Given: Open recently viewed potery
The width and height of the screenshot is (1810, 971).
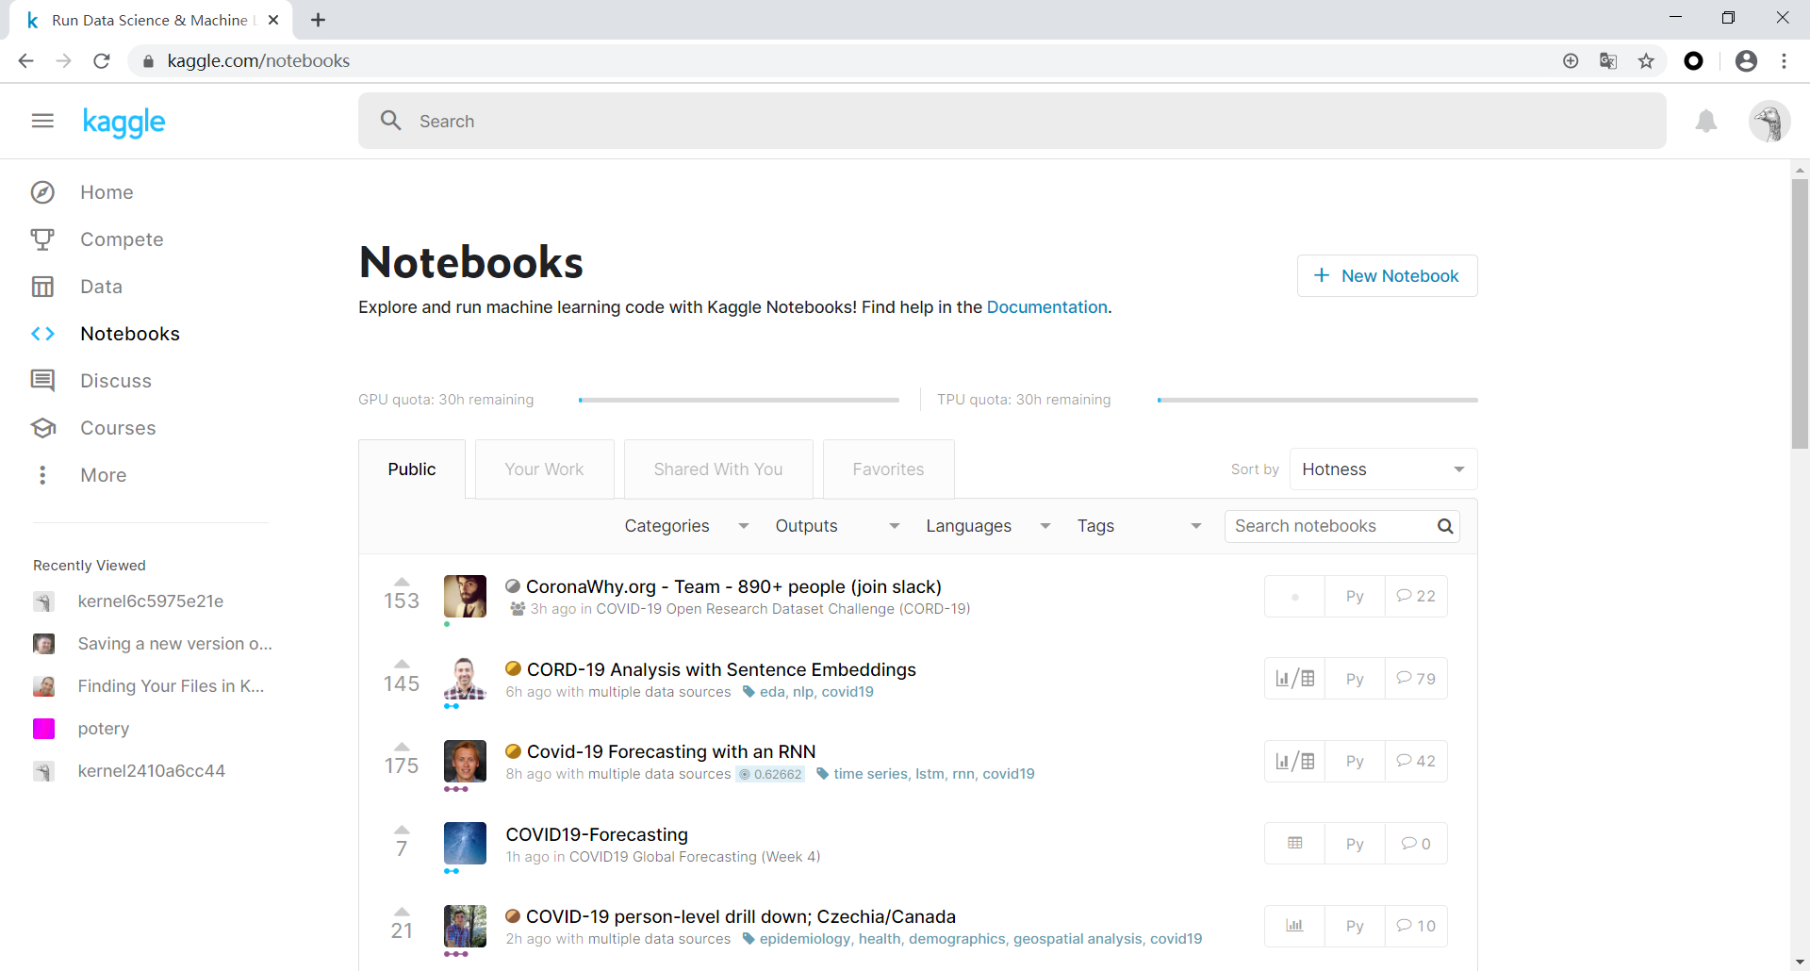Looking at the screenshot, I should click(x=104, y=729).
